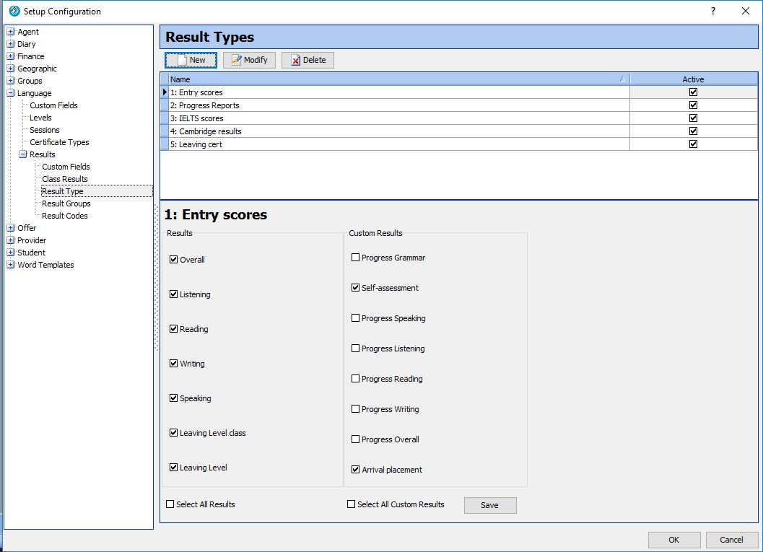Toggle Active checkbox for IELTS scores
The height and width of the screenshot is (552, 763).
(694, 118)
